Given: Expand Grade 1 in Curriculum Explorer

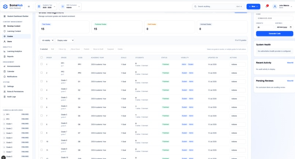Looking at the screenshot, I should [x=4, y=124].
